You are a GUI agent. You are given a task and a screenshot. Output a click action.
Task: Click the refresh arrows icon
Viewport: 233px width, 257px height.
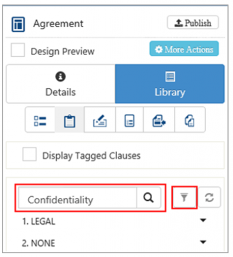[210, 197]
